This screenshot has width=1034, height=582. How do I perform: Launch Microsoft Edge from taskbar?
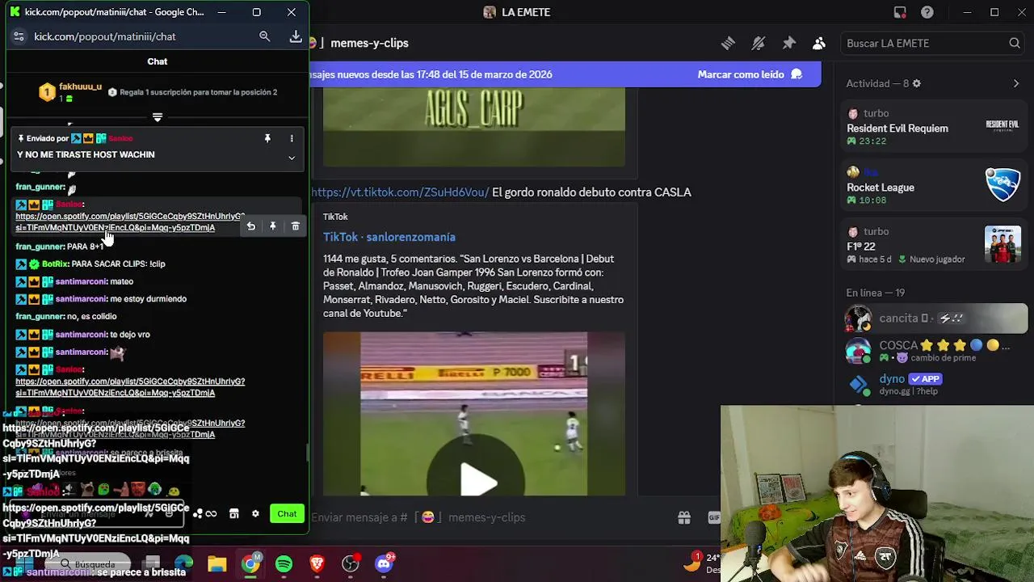pos(184,564)
